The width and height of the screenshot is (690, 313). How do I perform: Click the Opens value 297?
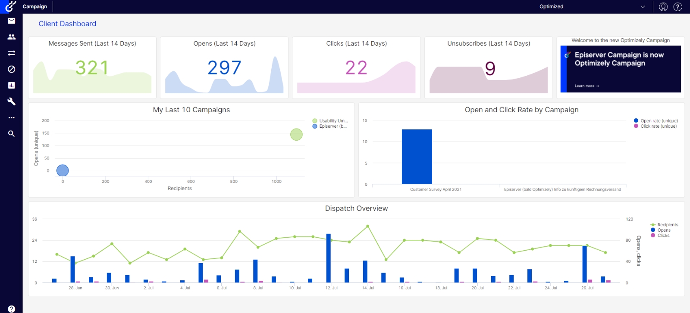(224, 68)
